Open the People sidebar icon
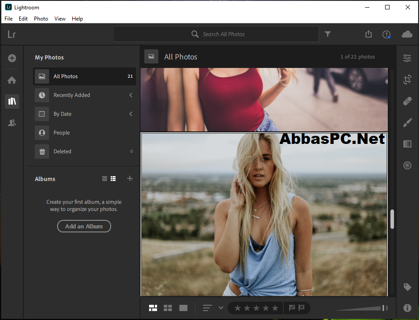The width and height of the screenshot is (419, 320). tap(12, 122)
